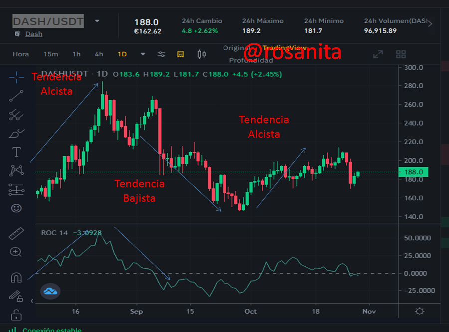Toggle stay in drawing mode pencil-lock
The width and height of the screenshot is (449, 332).
(x=16, y=296)
